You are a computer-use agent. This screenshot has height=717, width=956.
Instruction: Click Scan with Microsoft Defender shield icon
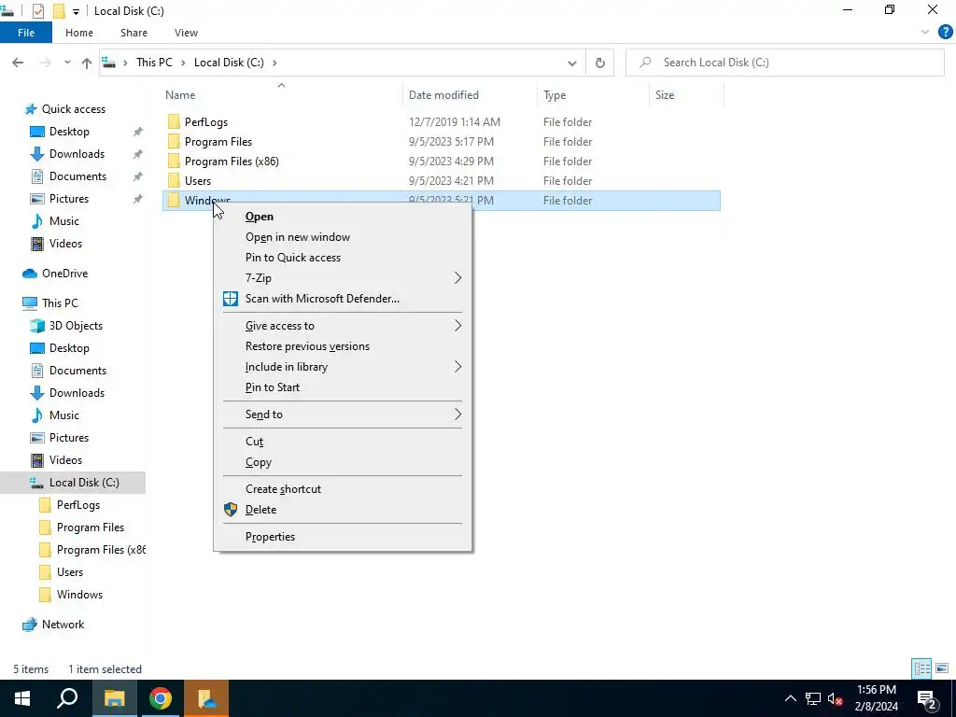click(x=231, y=299)
